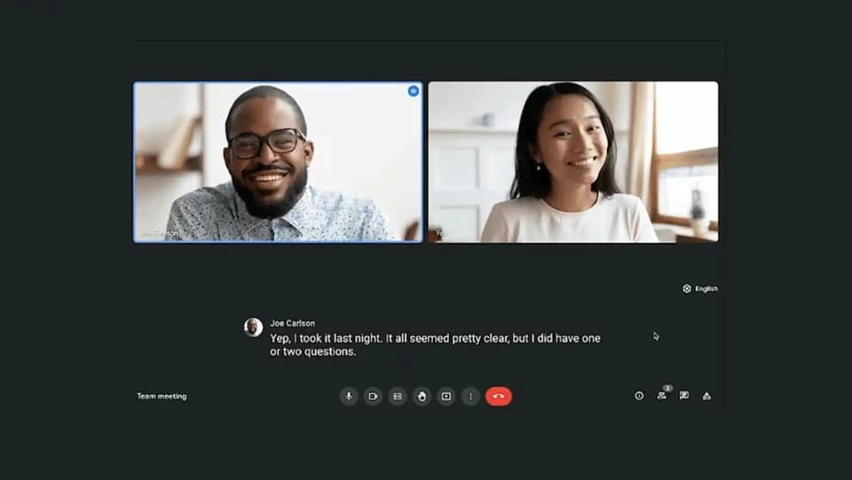Image resolution: width=852 pixels, height=480 pixels.
Task: Open the Activities shapes icon
Action: [x=707, y=396]
